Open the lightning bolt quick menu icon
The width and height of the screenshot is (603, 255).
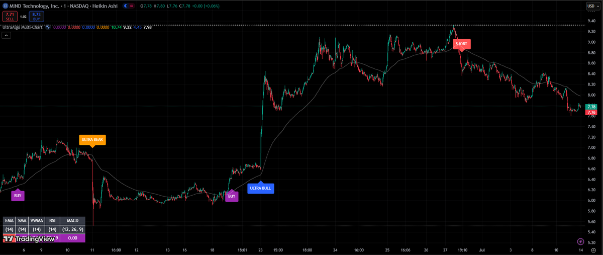point(581,242)
